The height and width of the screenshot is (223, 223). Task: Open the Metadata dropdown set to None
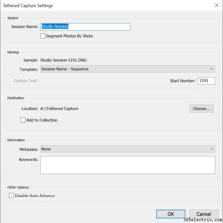127,149
